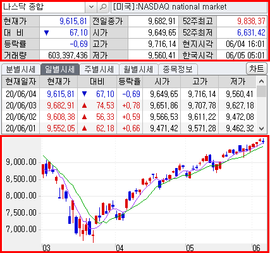
Task: Click the 차트 button
Action: tap(257, 68)
